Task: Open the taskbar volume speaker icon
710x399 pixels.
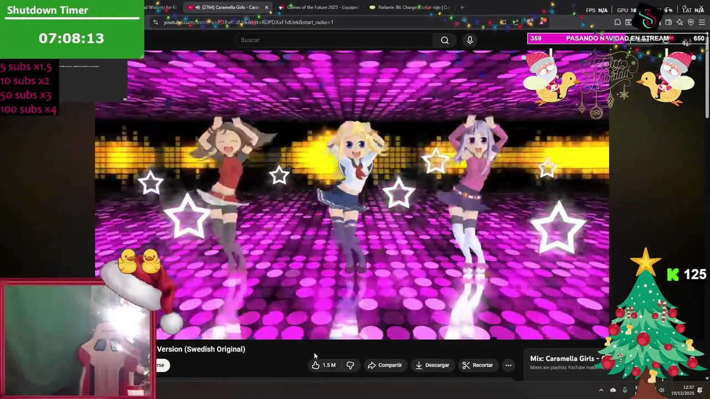Action: click(661, 390)
